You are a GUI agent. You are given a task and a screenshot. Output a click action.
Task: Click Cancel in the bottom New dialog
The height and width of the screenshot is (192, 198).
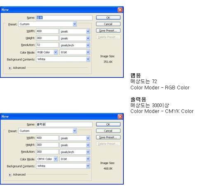[108, 131]
